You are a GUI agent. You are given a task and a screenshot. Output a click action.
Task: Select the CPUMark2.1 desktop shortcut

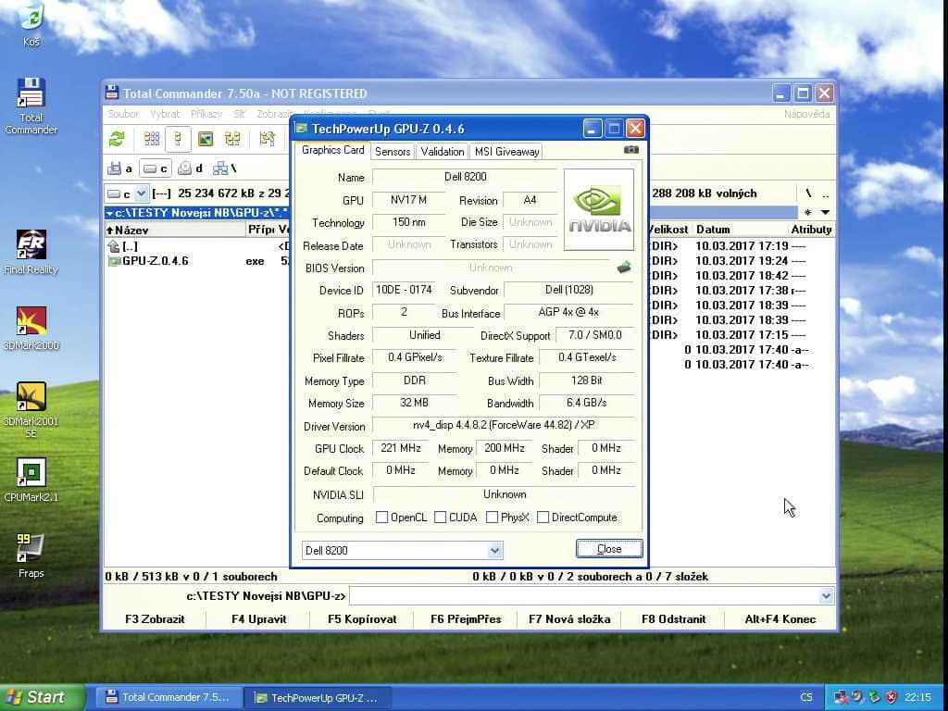click(x=31, y=480)
